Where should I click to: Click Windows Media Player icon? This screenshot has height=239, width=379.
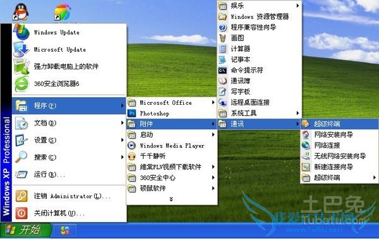coord(132,145)
